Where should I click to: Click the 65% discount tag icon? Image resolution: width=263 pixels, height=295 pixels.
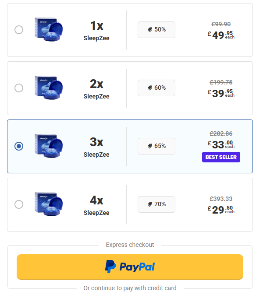click(150, 146)
